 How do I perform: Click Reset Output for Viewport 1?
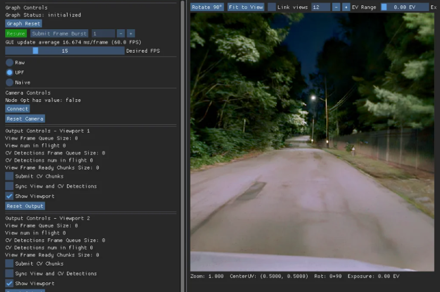pos(25,206)
